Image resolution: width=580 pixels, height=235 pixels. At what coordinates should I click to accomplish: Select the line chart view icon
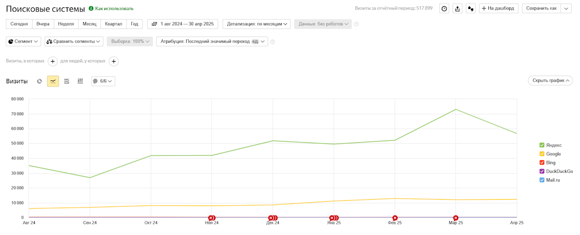click(53, 81)
